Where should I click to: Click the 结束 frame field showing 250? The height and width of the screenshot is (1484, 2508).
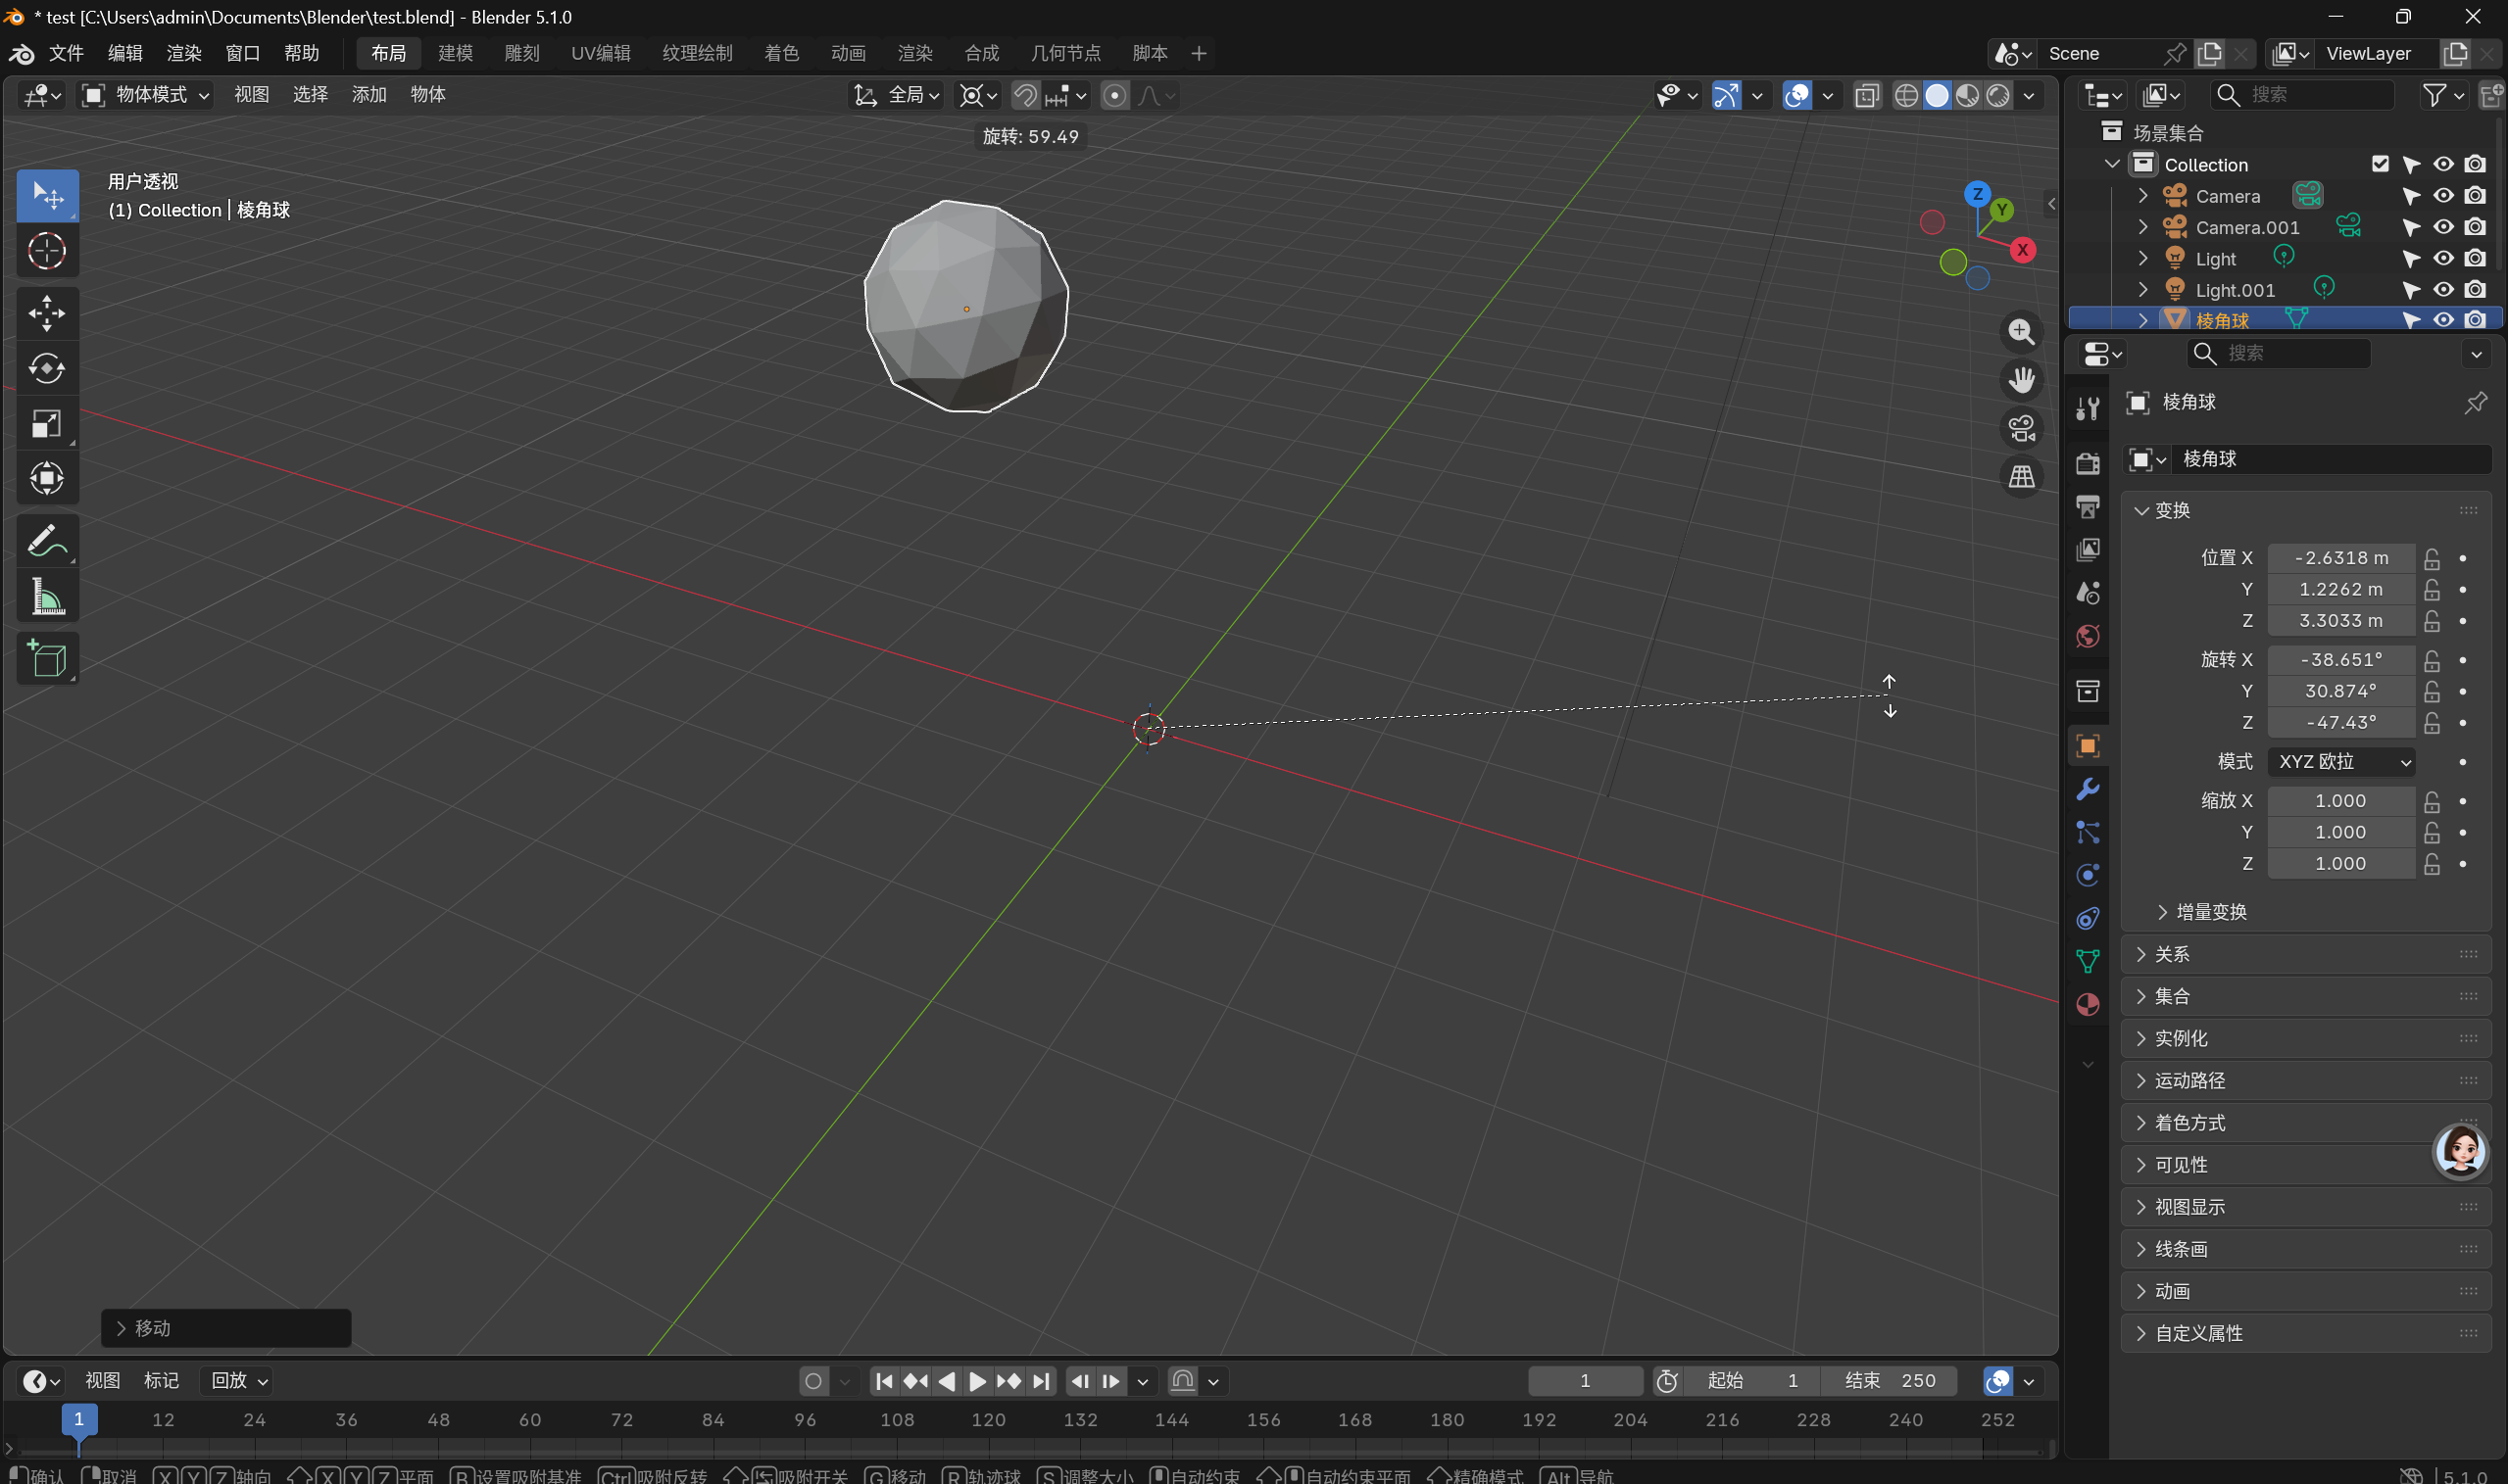point(1891,1380)
